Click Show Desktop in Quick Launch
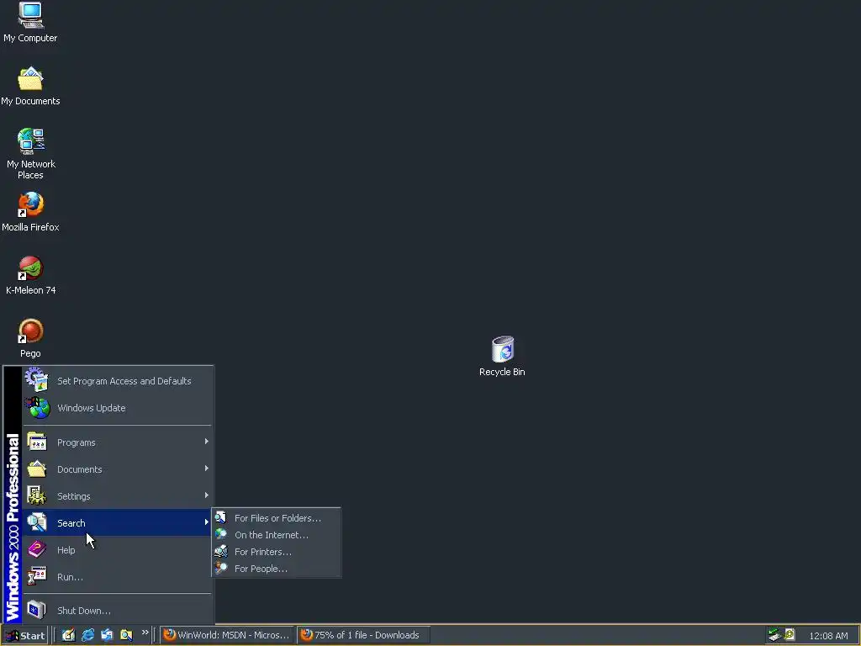The height and width of the screenshot is (646, 861). tap(68, 635)
